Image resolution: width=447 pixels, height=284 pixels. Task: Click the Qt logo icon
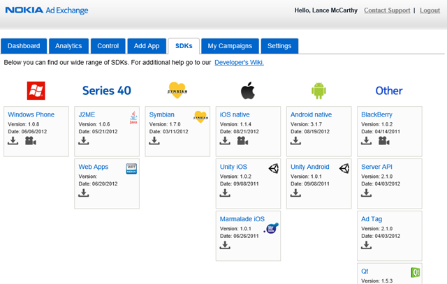tap(416, 273)
